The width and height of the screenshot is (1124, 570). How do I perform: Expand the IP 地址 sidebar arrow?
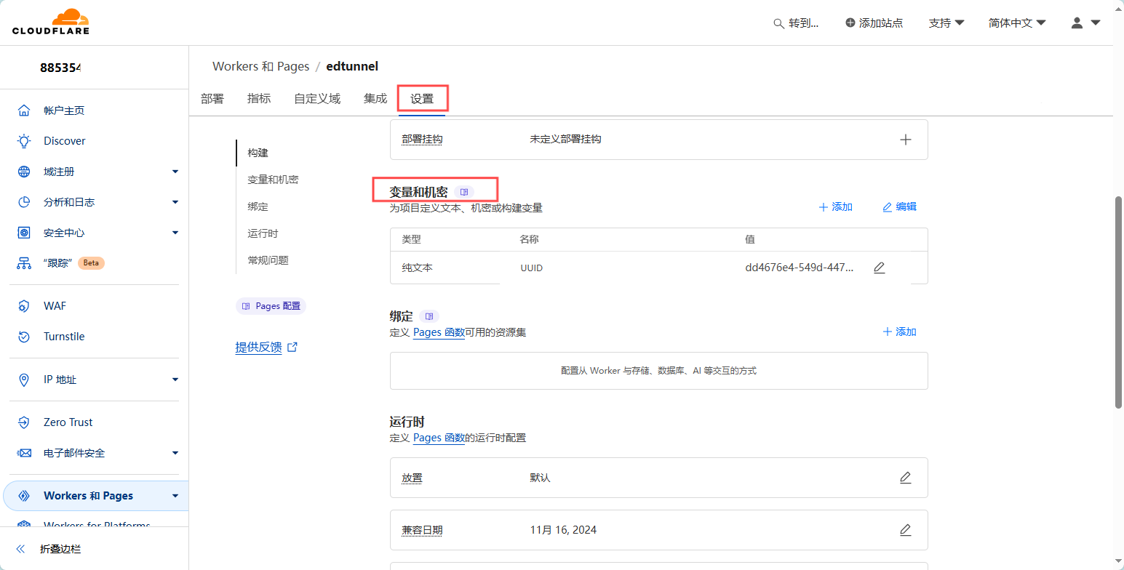pyautogui.click(x=175, y=380)
